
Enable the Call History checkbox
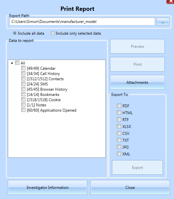23,73
